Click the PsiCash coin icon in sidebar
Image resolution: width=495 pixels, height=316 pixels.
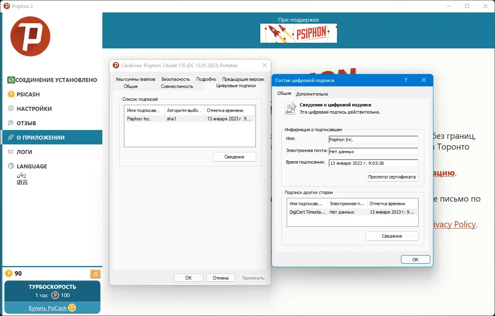pyautogui.click(x=11, y=94)
